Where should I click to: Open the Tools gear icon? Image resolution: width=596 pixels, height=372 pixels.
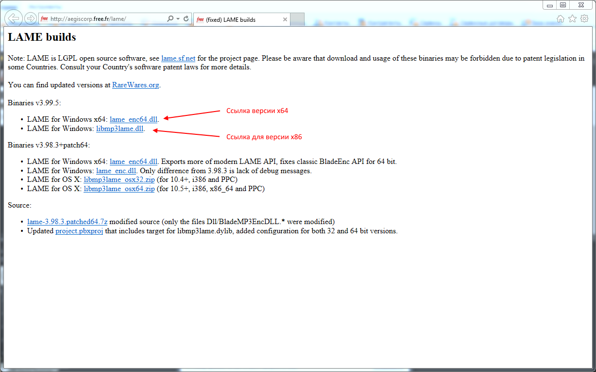(584, 18)
